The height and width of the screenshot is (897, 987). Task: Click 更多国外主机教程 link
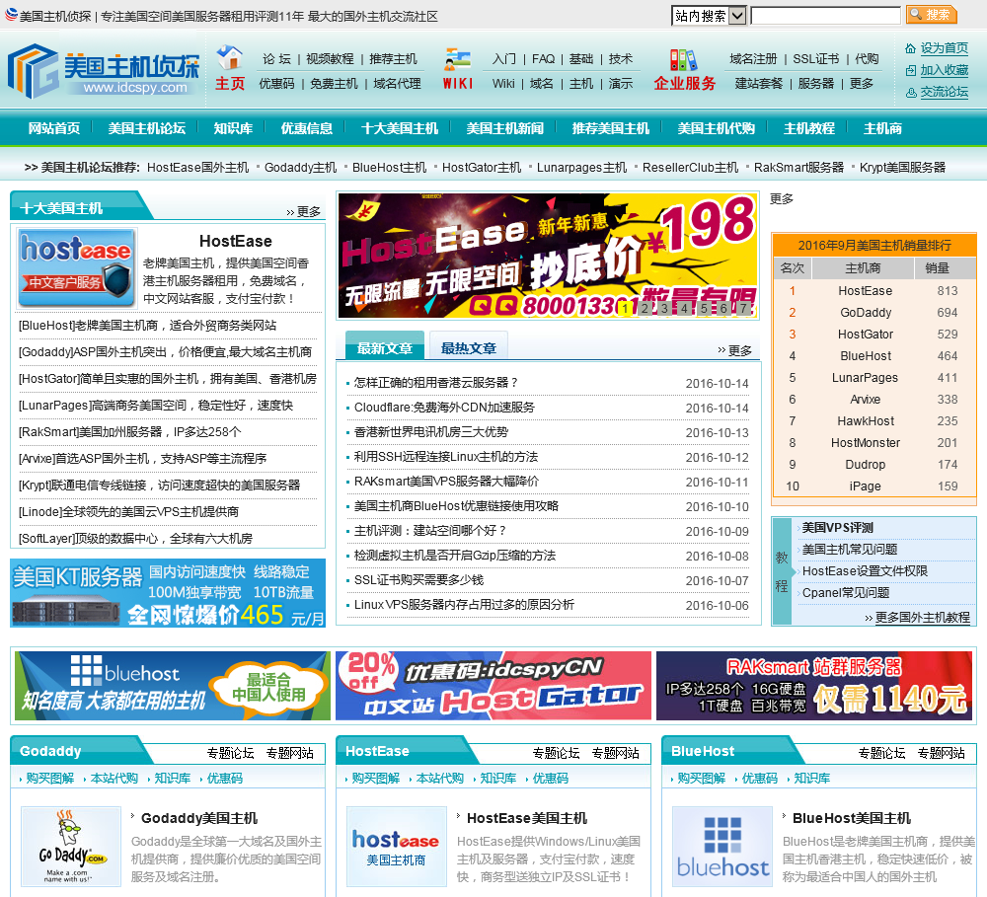point(923,618)
